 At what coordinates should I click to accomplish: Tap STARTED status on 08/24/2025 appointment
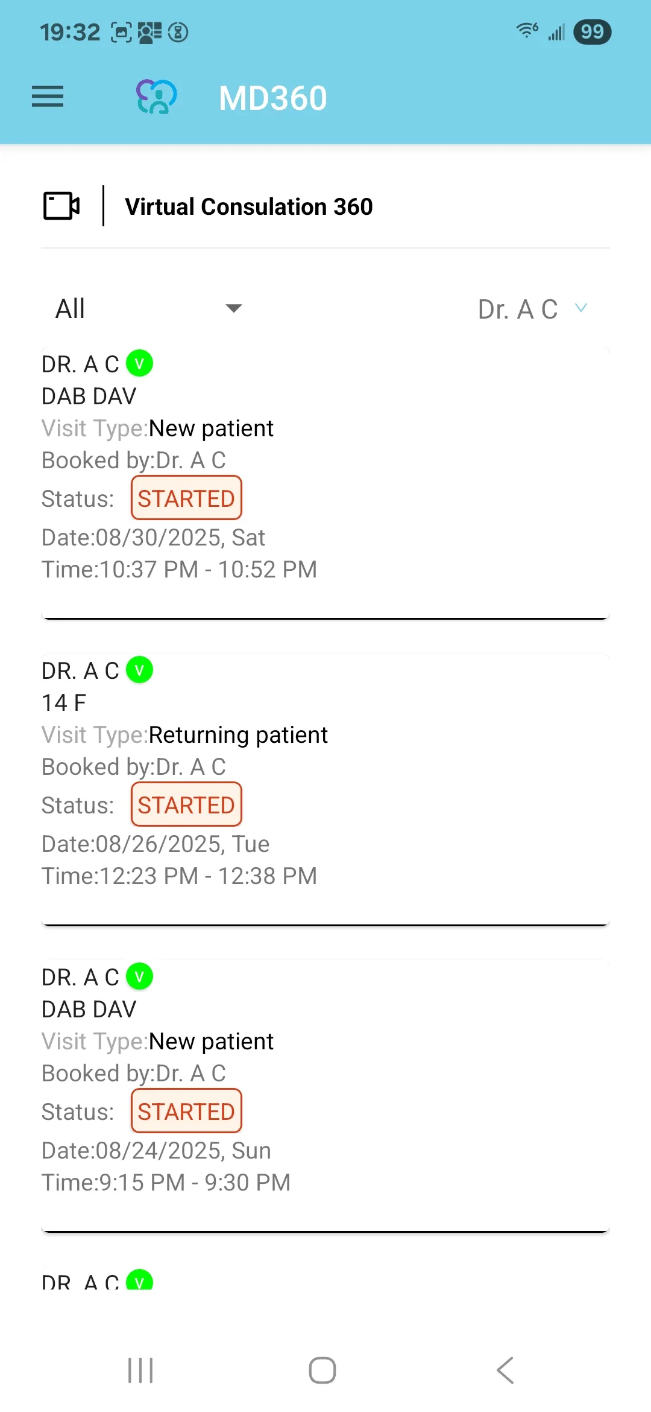186,1111
